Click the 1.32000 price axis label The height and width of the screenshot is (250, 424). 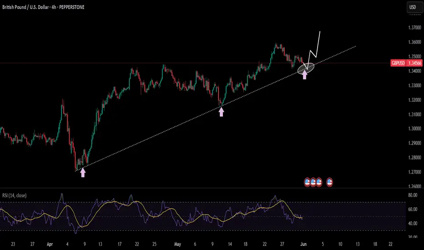coord(414,100)
